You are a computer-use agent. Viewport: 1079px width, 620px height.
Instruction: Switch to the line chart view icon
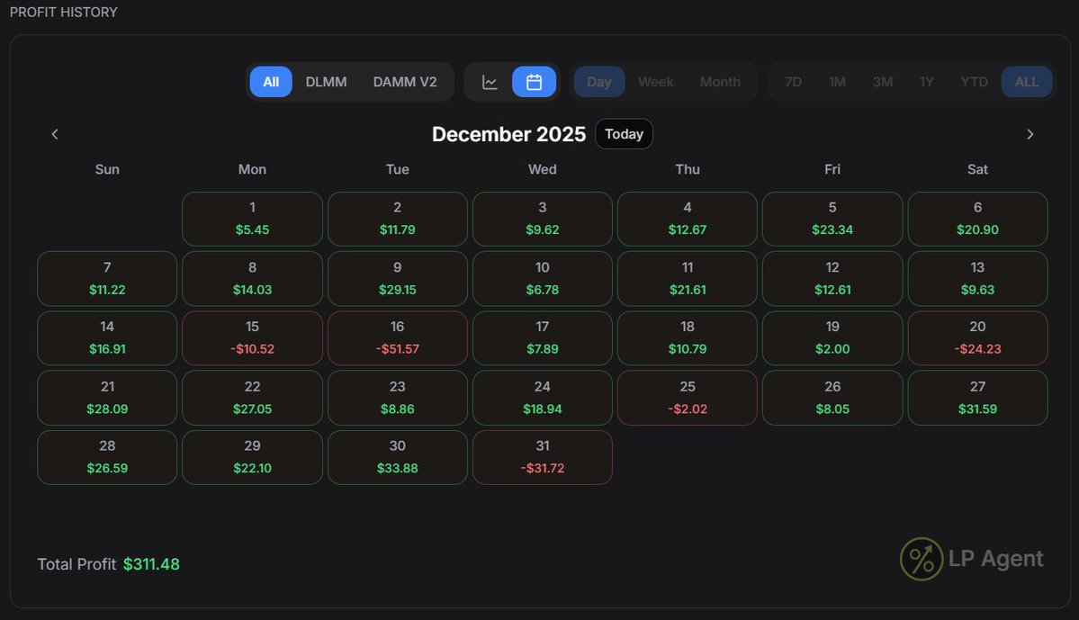(x=490, y=81)
